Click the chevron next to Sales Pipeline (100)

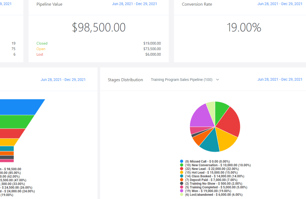[x=217, y=80]
